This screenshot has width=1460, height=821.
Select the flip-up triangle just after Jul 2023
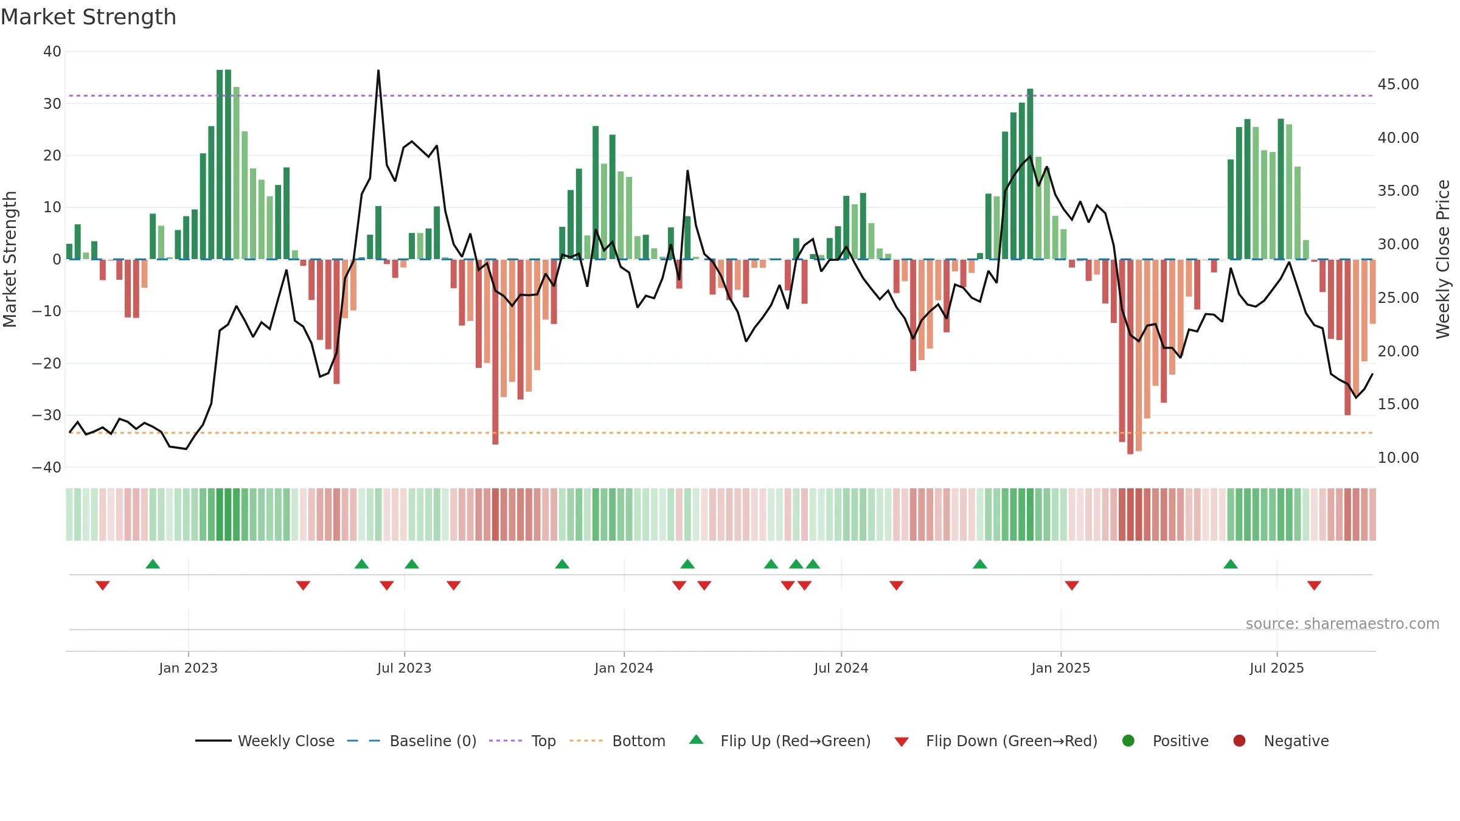[412, 564]
